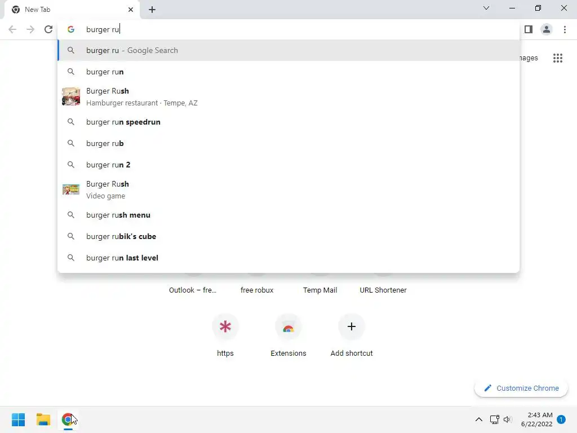The image size is (577, 433).
Task: Click search icon beside 'burger run speedrun'
Action: (71, 122)
